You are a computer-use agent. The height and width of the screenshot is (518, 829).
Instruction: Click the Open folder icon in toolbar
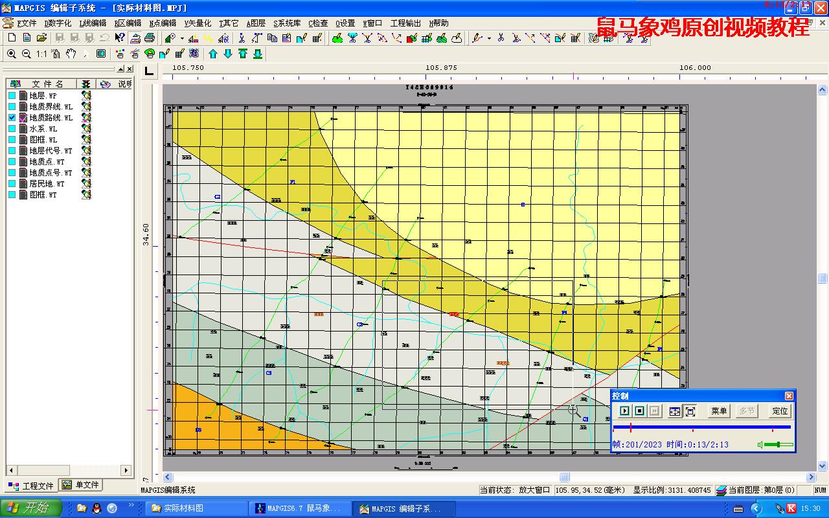point(41,38)
